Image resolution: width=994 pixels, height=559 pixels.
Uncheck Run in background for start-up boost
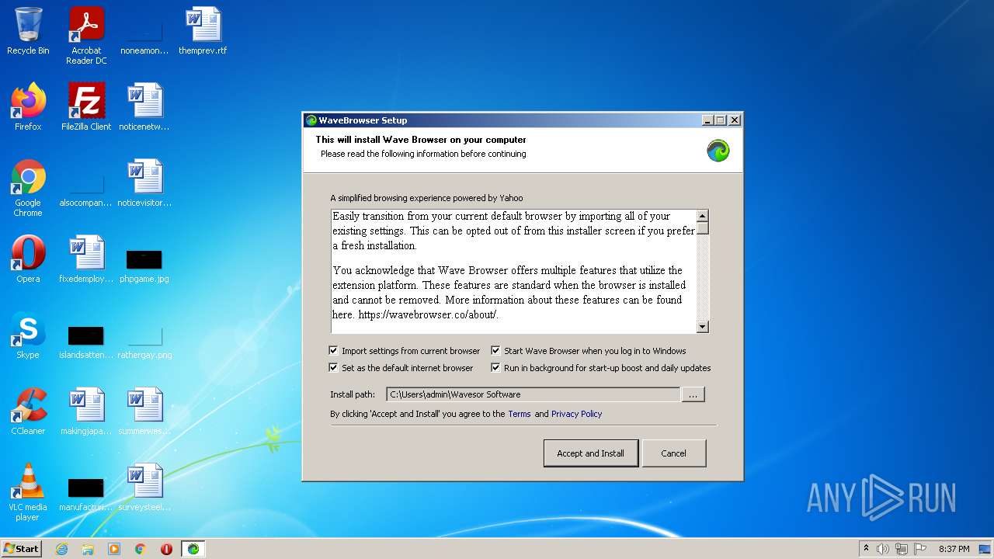[495, 368]
